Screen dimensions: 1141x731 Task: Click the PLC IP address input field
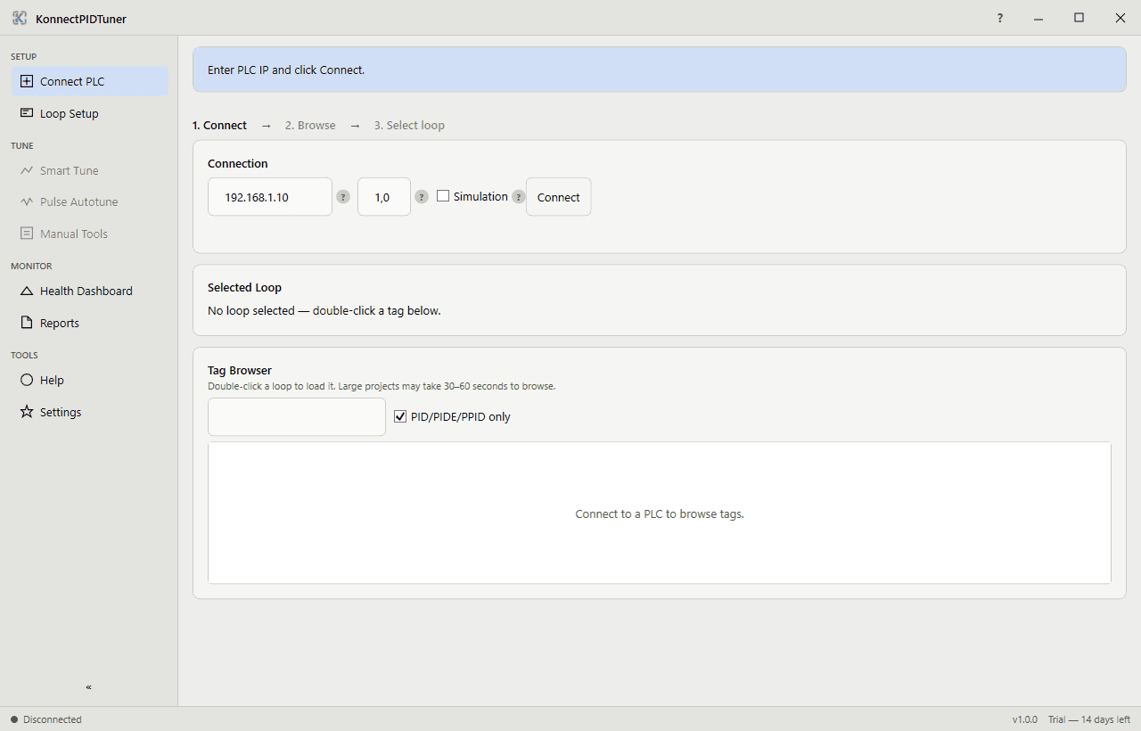pos(270,197)
